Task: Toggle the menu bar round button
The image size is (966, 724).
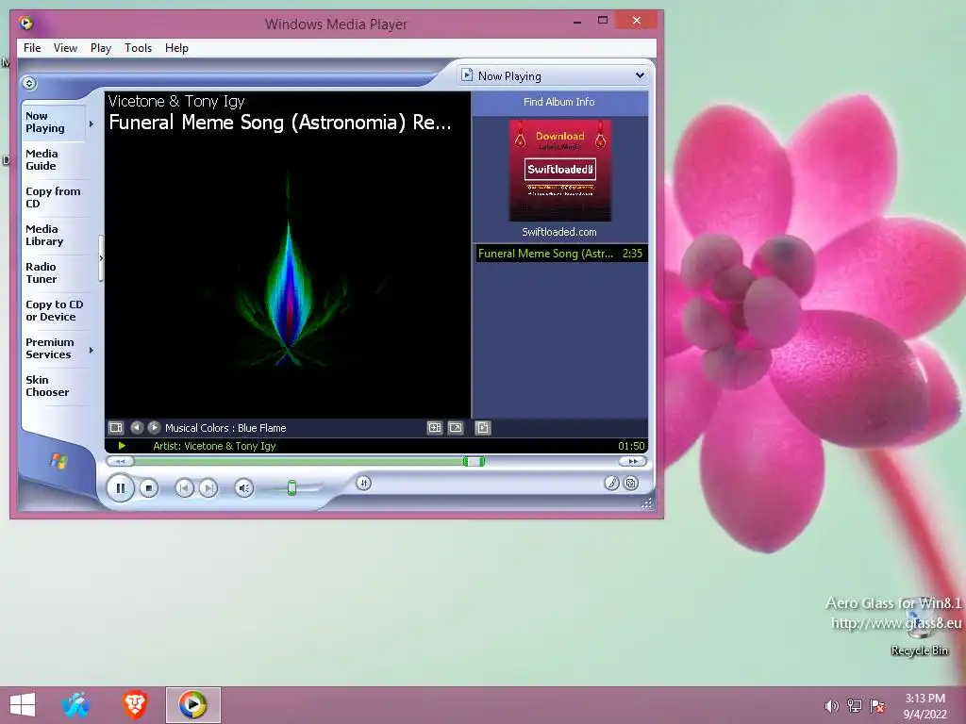Action: (29, 83)
